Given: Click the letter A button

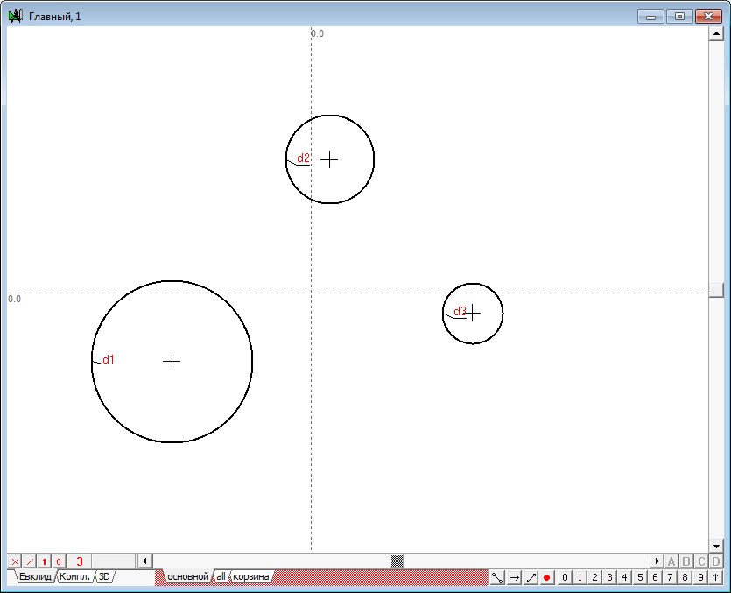Looking at the screenshot, I should 671,561.
